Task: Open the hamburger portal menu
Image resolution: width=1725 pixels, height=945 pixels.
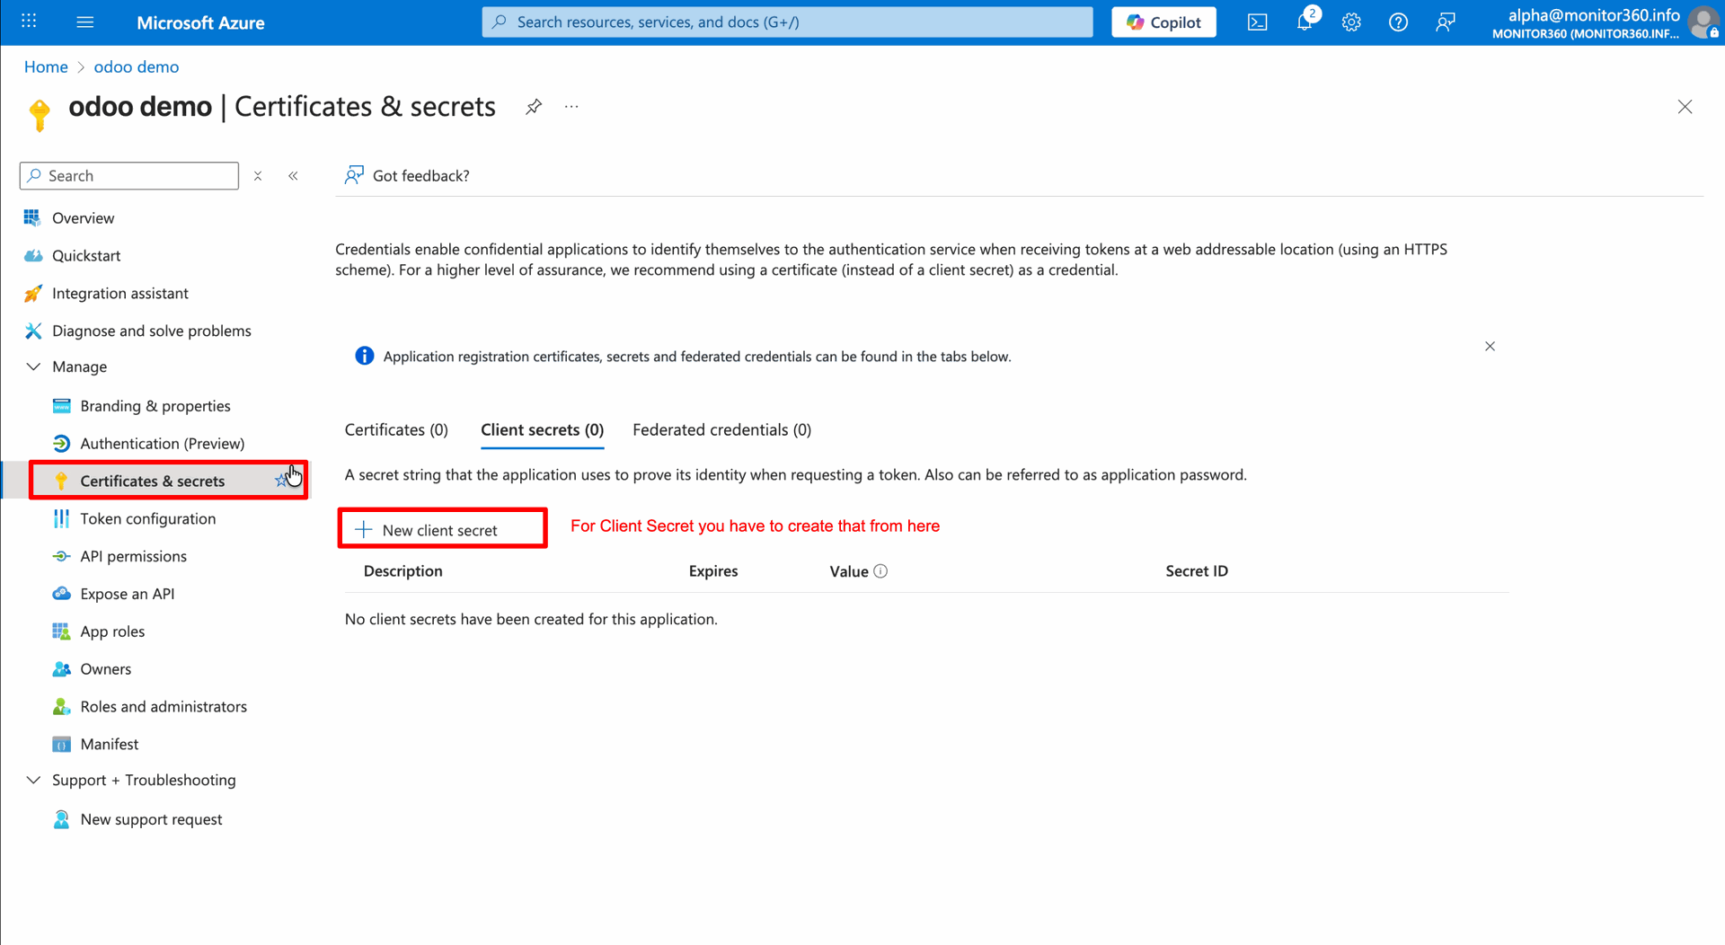Action: [85, 22]
